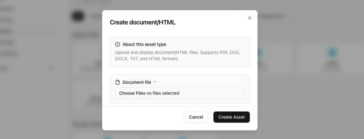Click the blurred dark avatar circle behind dialog

(78, 16)
